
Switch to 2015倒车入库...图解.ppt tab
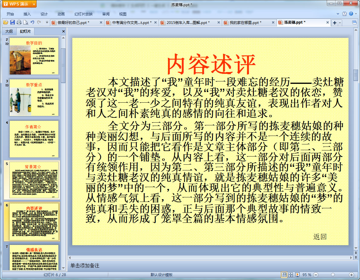(188, 22)
